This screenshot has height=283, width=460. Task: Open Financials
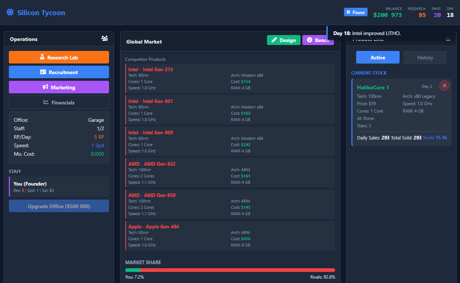(x=59, y=102)
